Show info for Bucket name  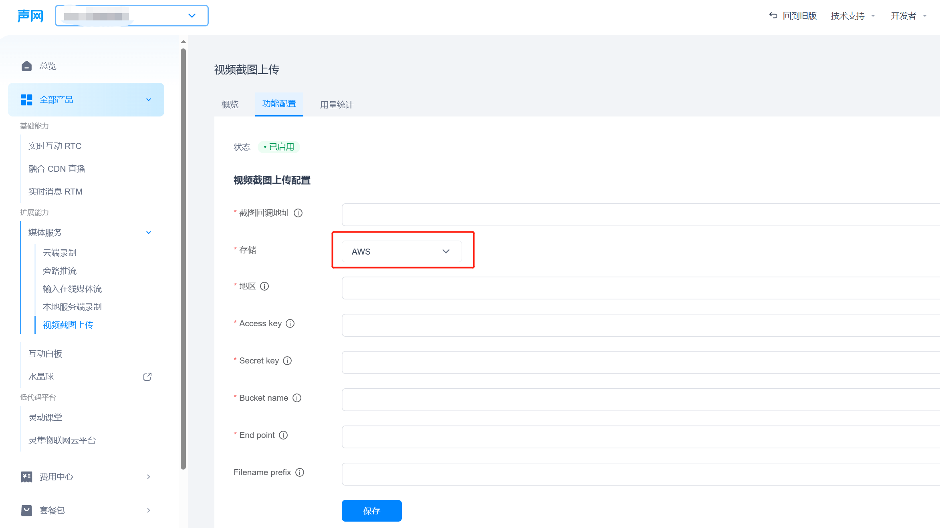point(297,398)
